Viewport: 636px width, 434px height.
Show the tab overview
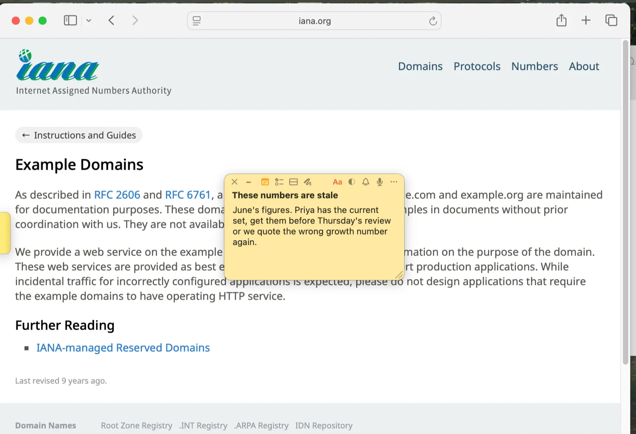(611, 20)
